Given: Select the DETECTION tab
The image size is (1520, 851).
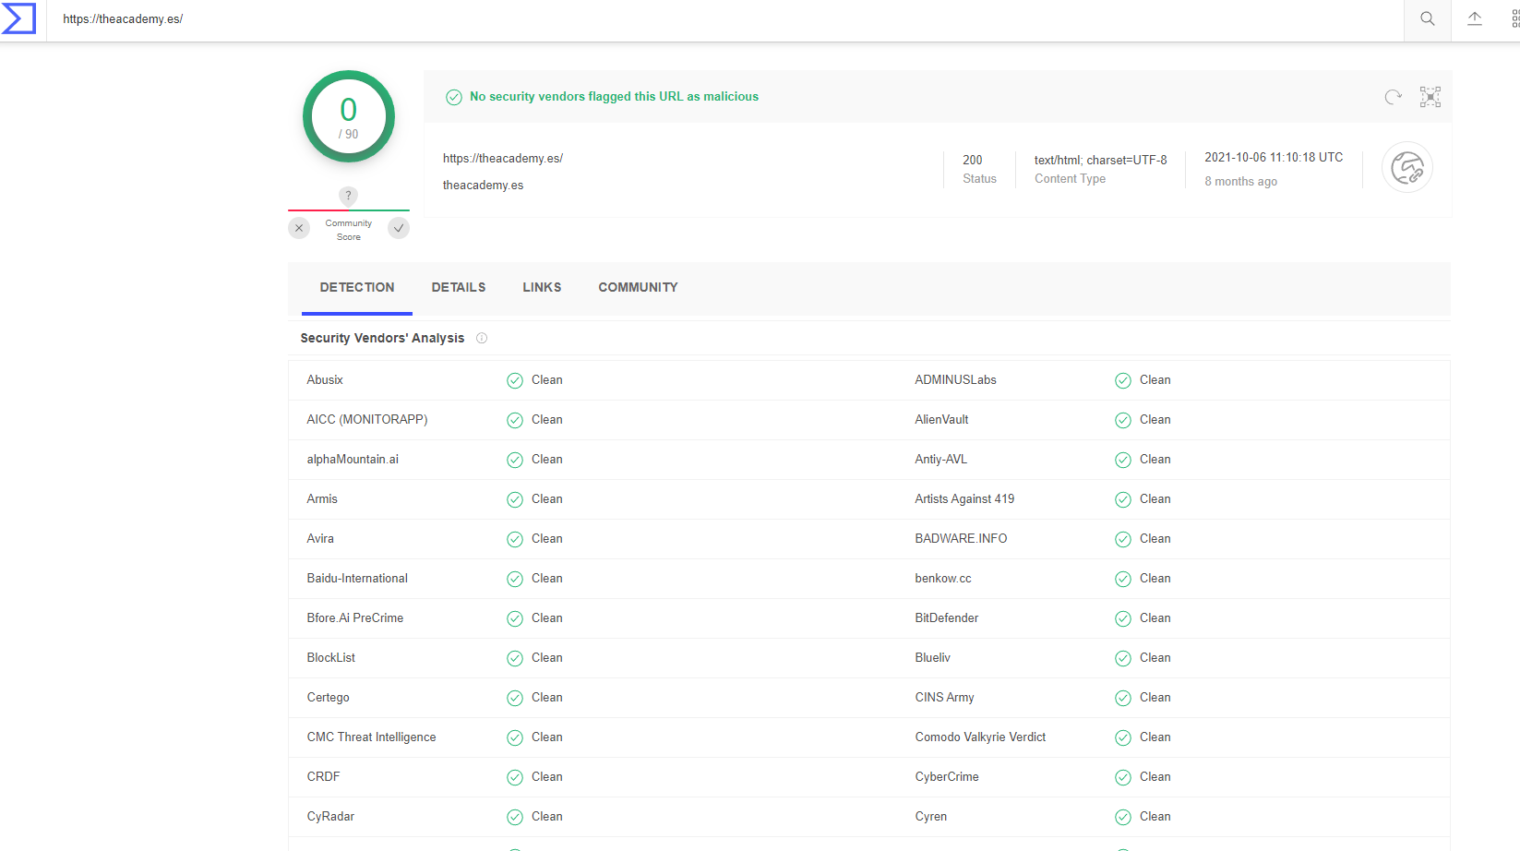Looking at the screenshot, I should pyautogui.click(x=357, y=288).
